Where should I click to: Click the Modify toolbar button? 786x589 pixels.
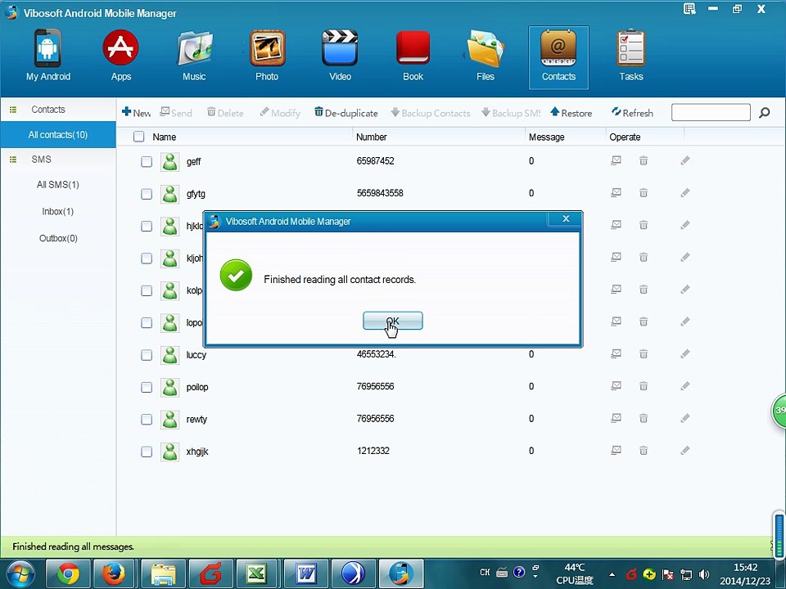280,113
